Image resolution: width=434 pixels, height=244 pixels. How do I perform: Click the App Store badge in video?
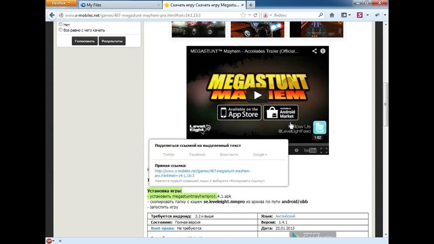(239, 113)
